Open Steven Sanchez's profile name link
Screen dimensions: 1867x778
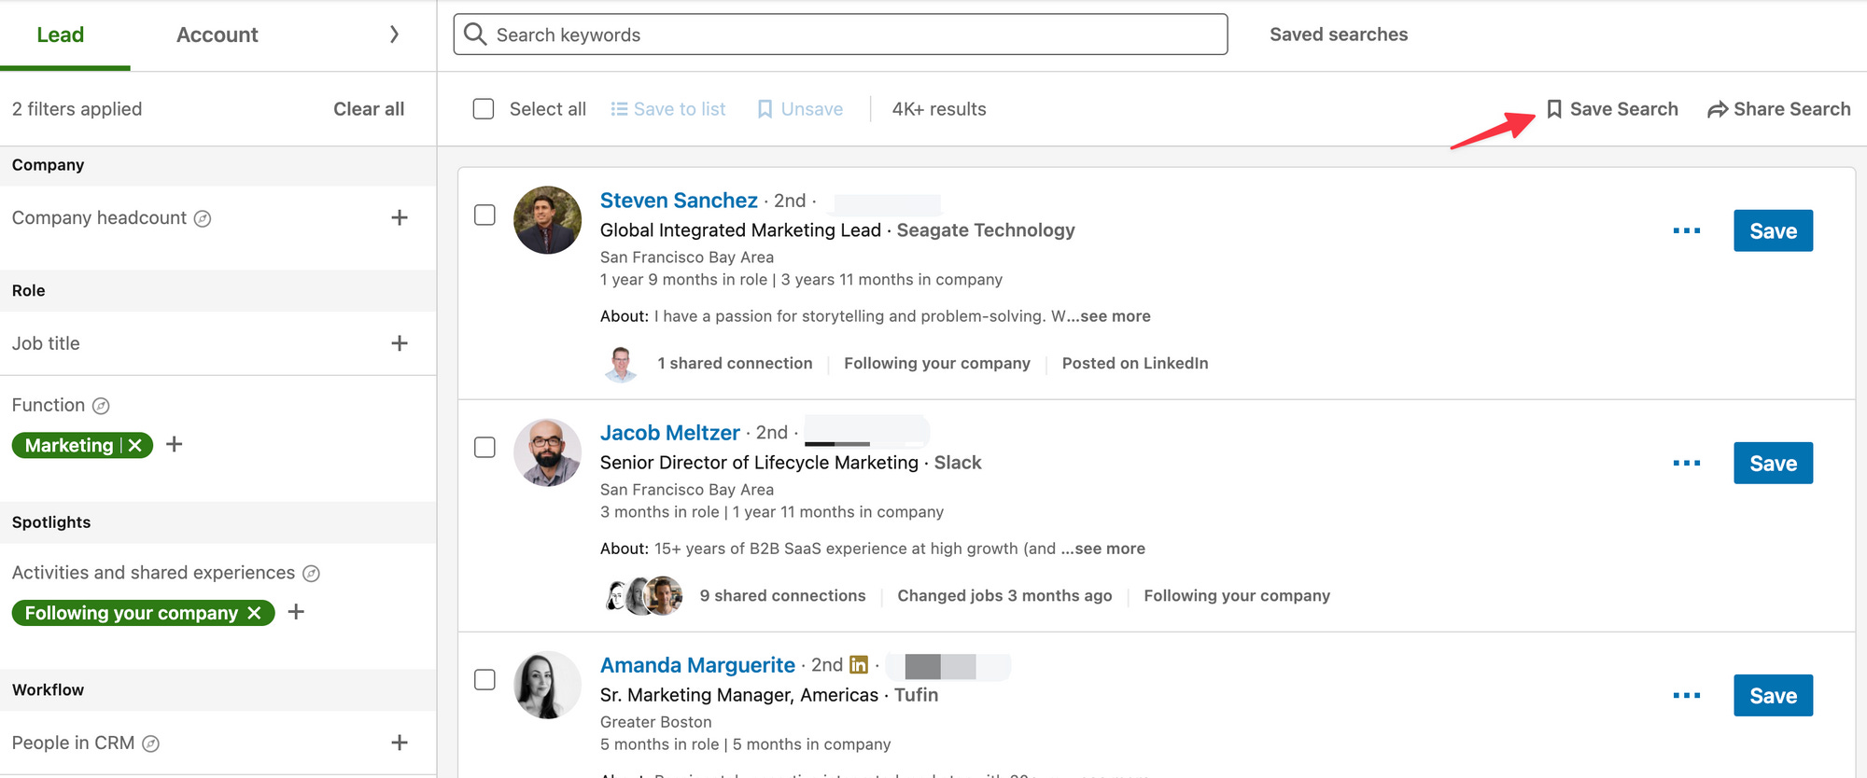click(679, 201)
